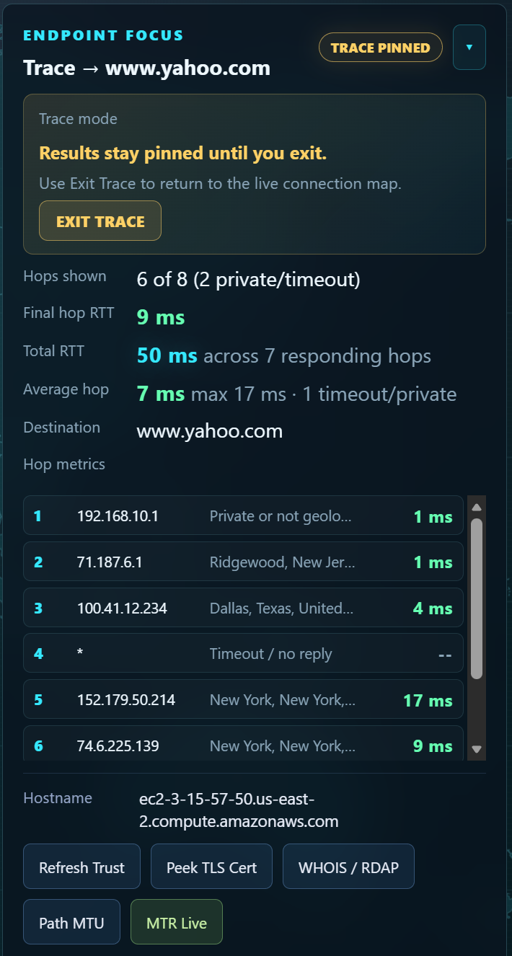Select hop 4 timeout row
This screenshot has width=512, height=956.
[243, 654]
